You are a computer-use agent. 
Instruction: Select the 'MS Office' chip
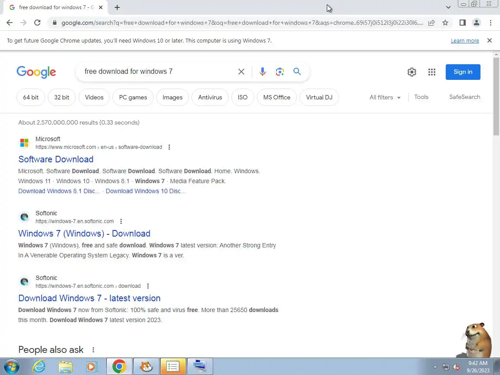(x=277, y=97)
